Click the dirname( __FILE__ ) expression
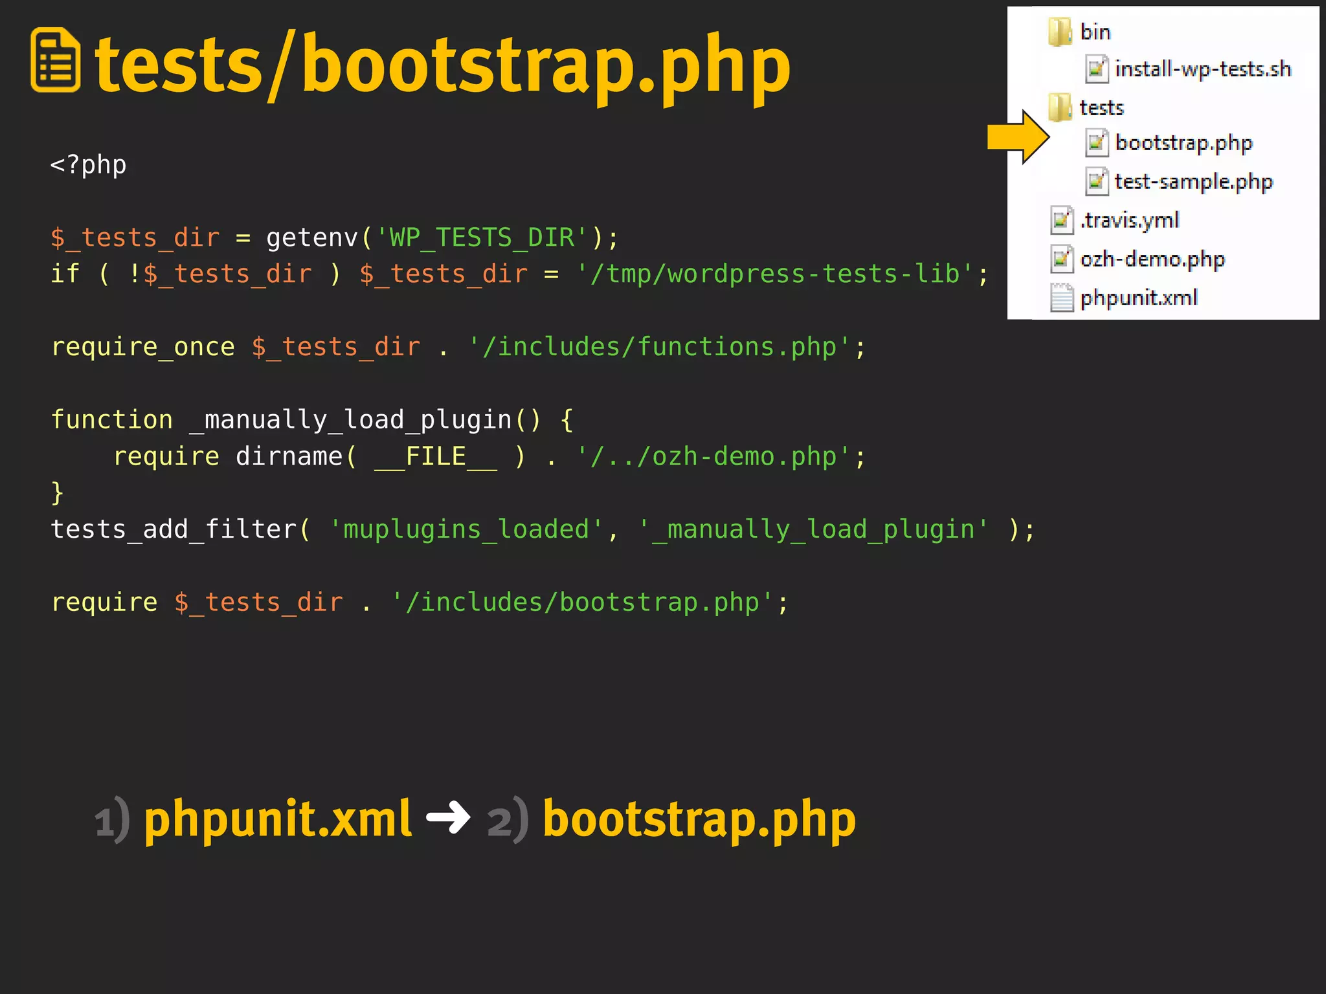Screen dimensions: 1326x994 pyautogui.click(x=381, y=456)
